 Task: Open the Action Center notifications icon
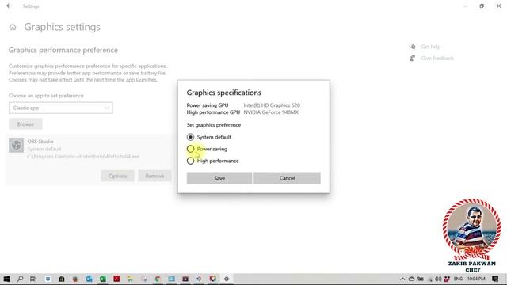pos(495,279)
